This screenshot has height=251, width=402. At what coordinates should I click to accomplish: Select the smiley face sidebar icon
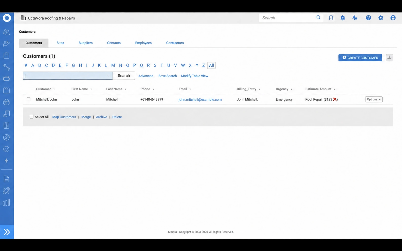6,149
